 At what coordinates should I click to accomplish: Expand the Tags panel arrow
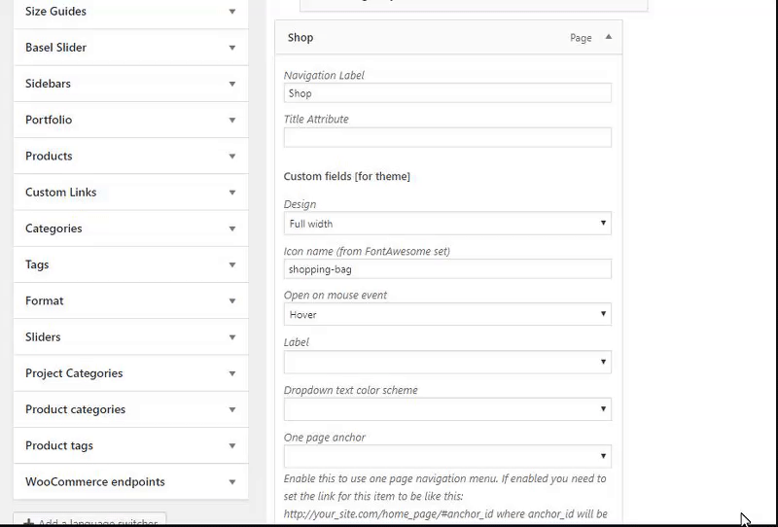point(232,265)
